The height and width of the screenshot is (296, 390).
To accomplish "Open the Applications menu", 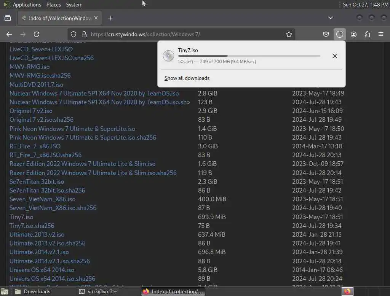I will click(x=27, y=5).
